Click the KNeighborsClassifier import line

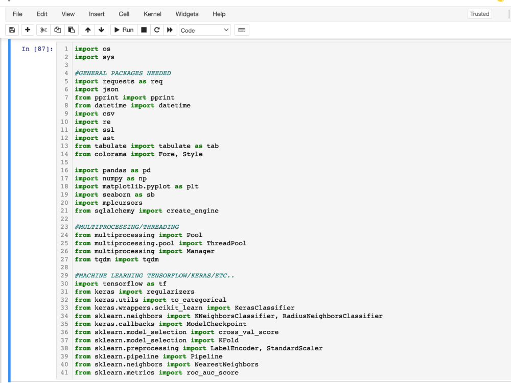click(x=229, y=316)
